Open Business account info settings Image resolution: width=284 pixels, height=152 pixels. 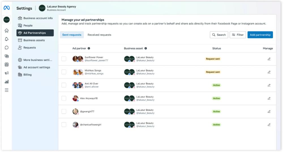[x=35, y=18]
